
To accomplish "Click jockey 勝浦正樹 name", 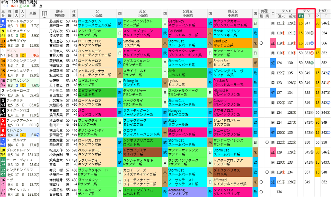I will 56,71.
